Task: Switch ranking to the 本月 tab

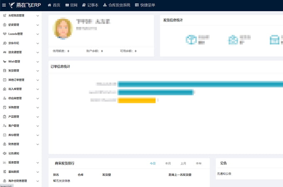Action: point(168,163)
